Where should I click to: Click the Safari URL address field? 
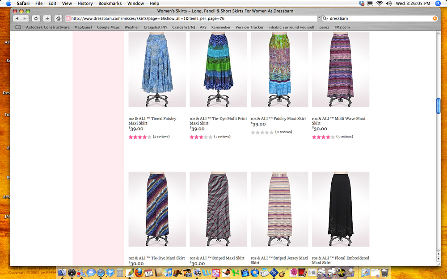coord(191,18)
